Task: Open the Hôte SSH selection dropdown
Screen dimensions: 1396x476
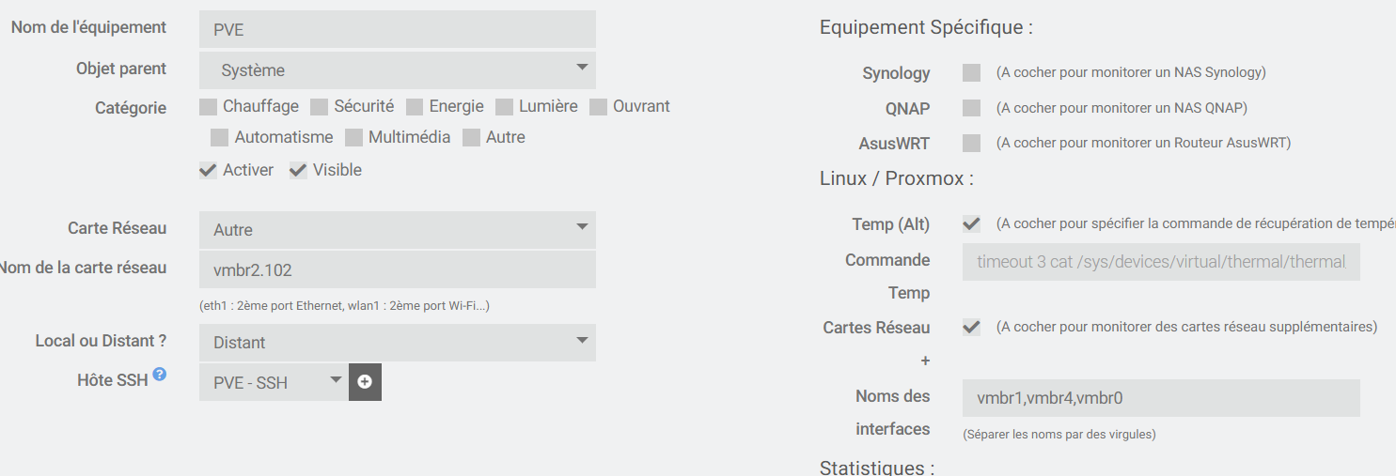Action: pos(273,382)
